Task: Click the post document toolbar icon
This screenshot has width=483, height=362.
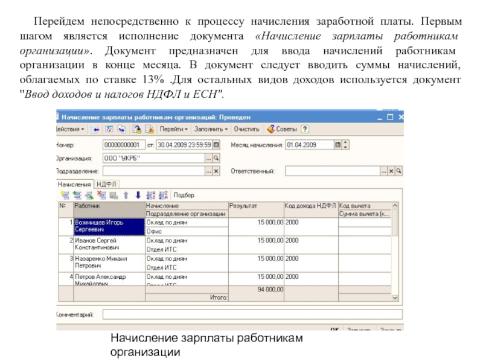Action: coord(137,129)
